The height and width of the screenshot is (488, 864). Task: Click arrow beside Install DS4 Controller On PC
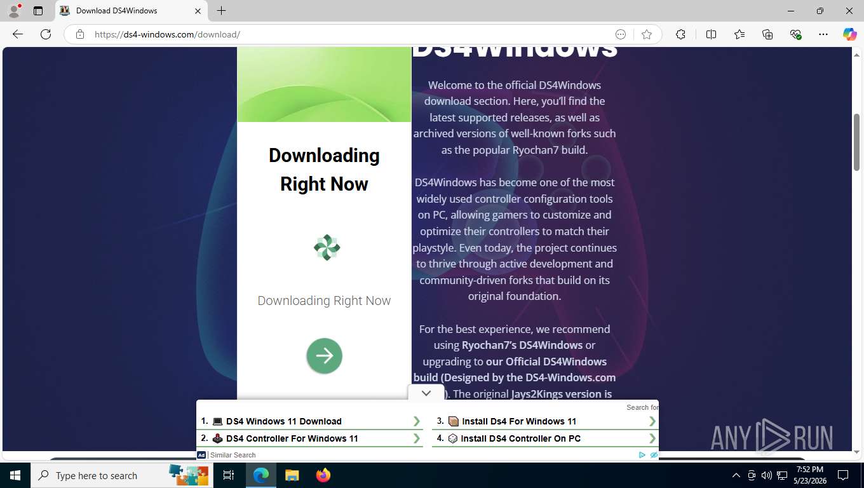point(652,438)
